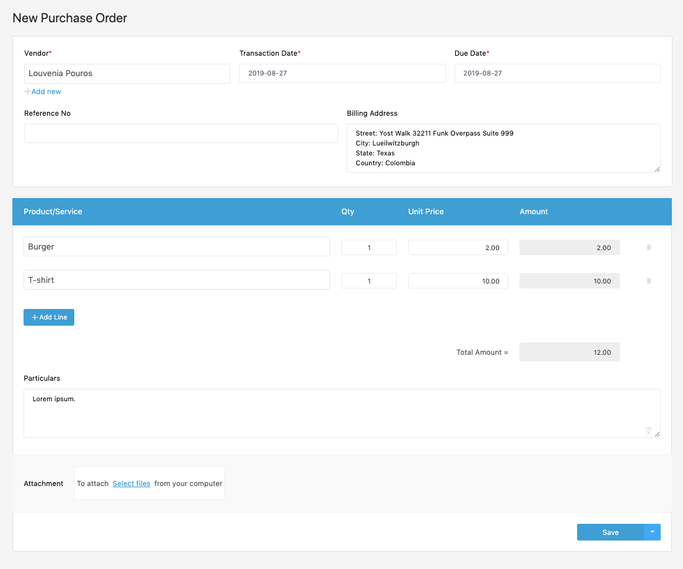Click the Burger amount field showing 2.00
The width and height of the screenshot is (683, 569).
coord(569,248)
